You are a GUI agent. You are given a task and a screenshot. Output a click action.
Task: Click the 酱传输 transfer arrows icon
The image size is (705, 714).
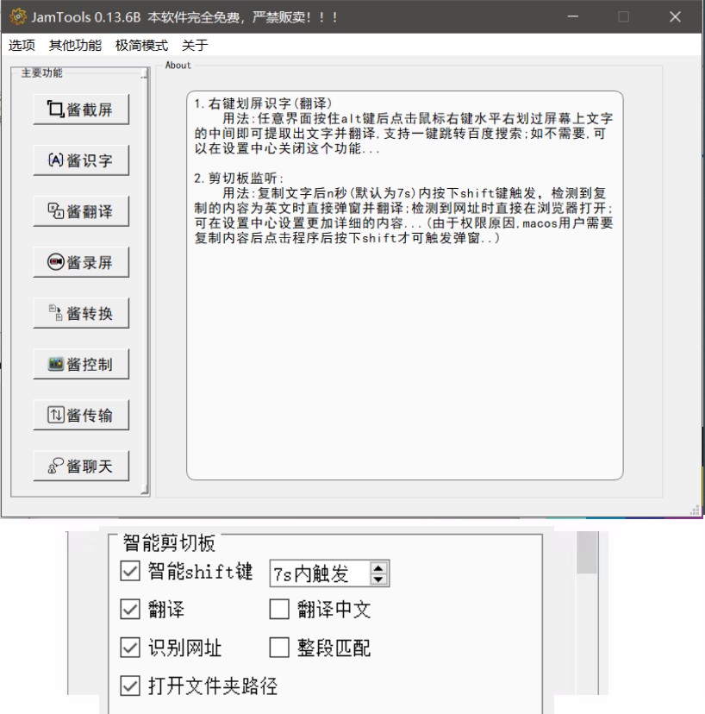coord(55,415)
